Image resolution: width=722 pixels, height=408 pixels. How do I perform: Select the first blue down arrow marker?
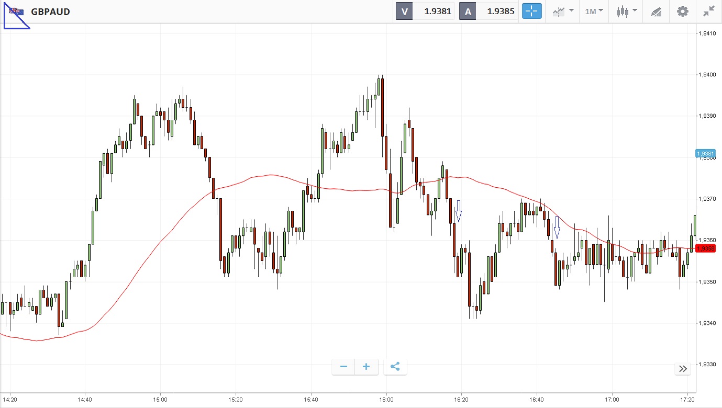pos(459,211)
